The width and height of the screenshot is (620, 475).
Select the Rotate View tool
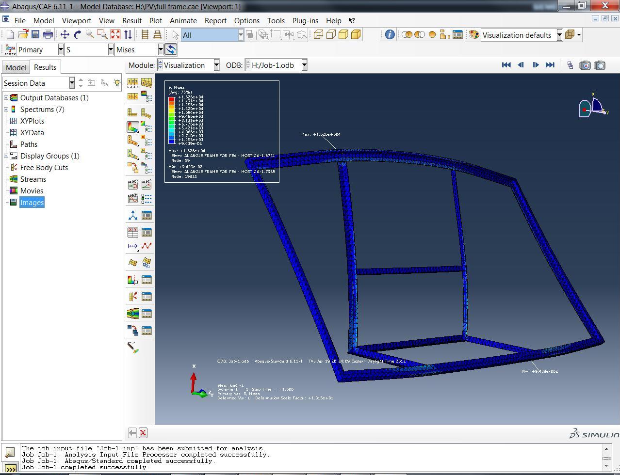(x=77, y=34)
